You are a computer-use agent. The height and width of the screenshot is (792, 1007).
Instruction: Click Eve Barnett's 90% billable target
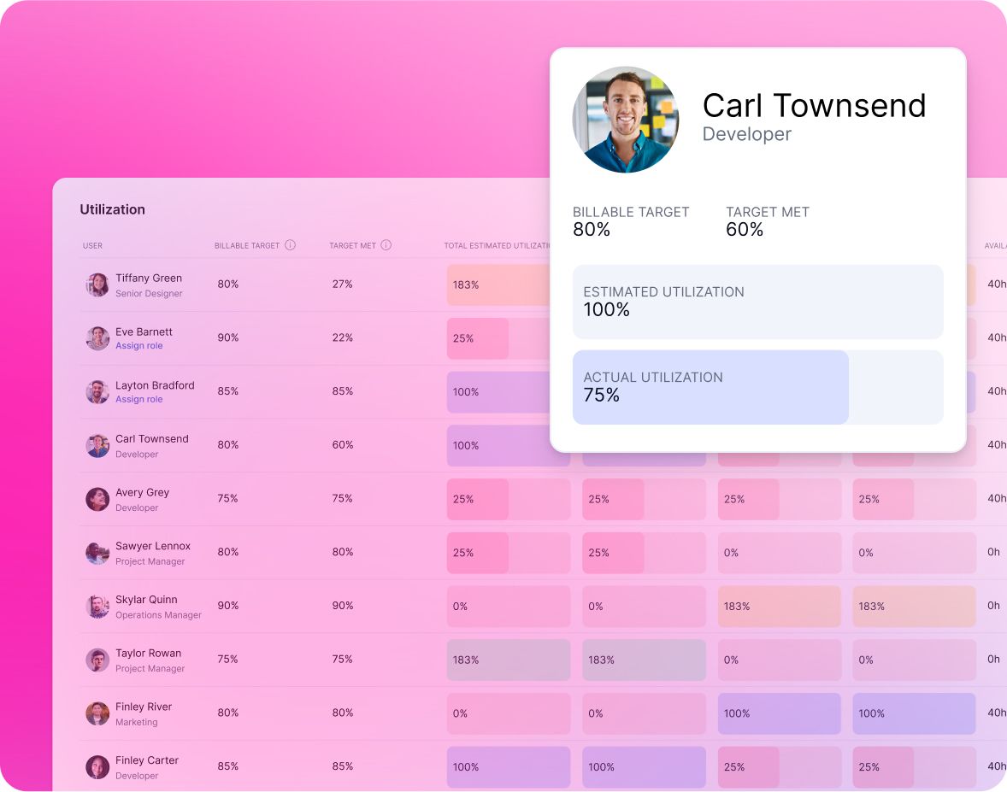(228, 337)
